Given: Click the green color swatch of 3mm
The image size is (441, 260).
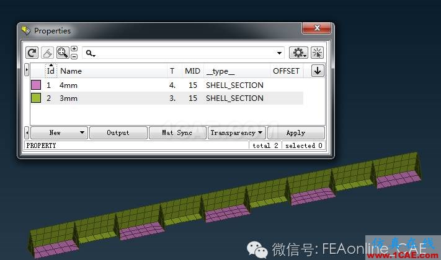Looking at the screenshot, I should pyautogui.click(x=36, y=98).
